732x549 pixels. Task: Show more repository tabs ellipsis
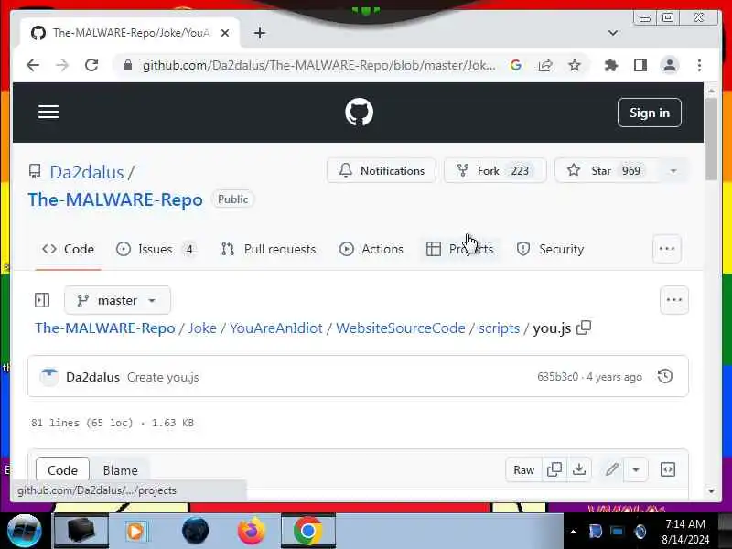[667, 249]
